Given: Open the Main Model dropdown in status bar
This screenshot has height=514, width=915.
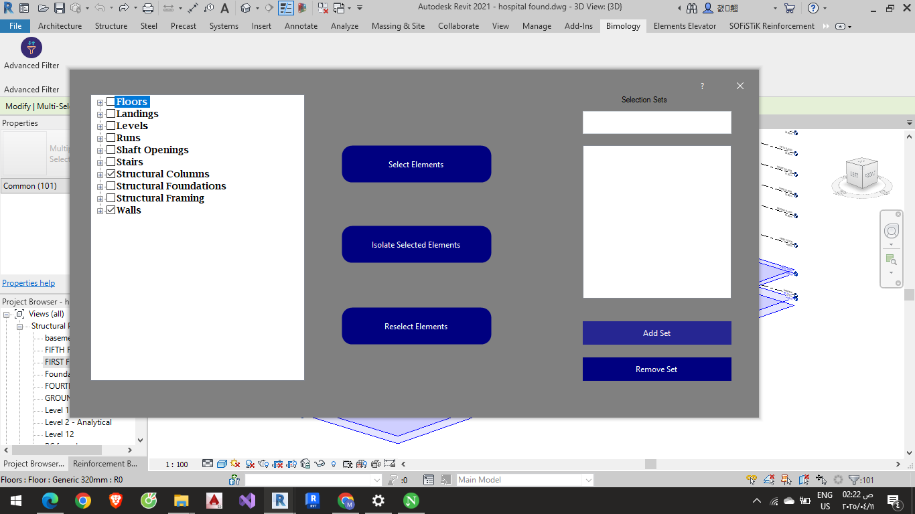Looking at the screenshot, I should 524,480.
